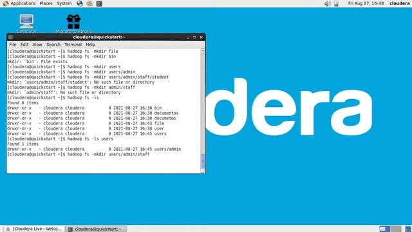Viewport: 412px width, 232px height.
Task: Close the terminal window
Action: [x=201, y=37]
